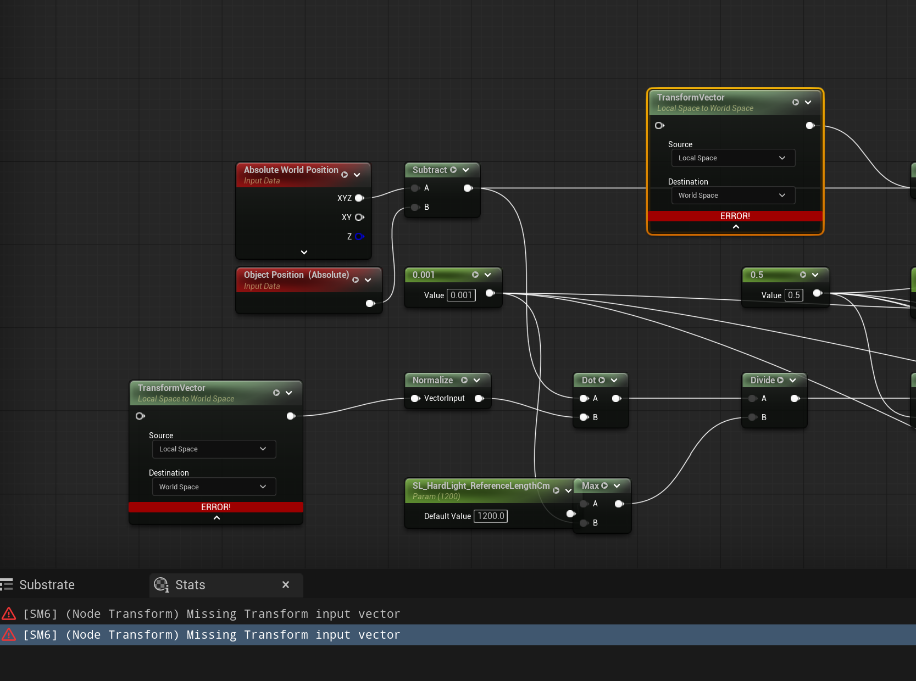This screenshot has height=681, width=916.
Task: Select the Object Position (Absolute) node title
Action: point(296,275)
